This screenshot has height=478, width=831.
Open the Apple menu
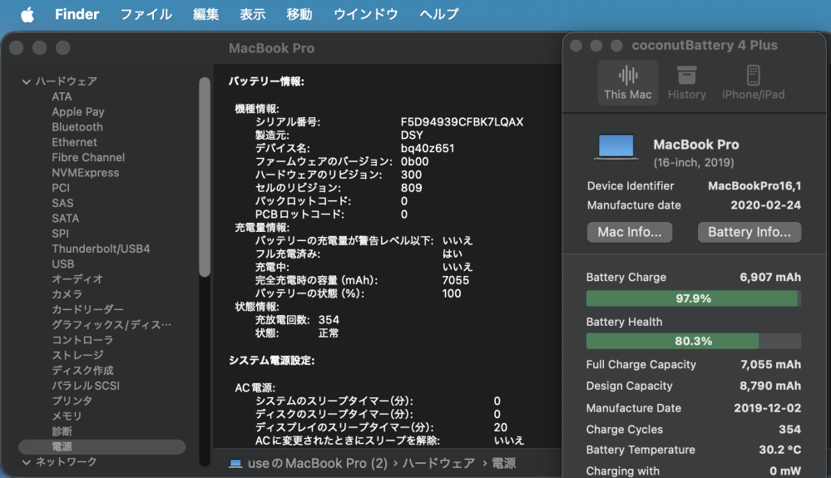27,14
